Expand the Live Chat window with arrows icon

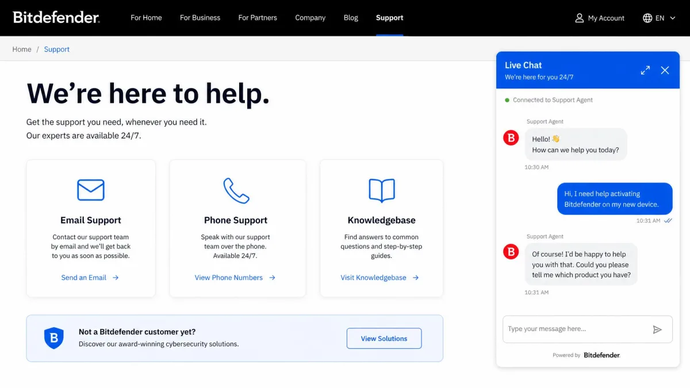[x=645, y=70]
